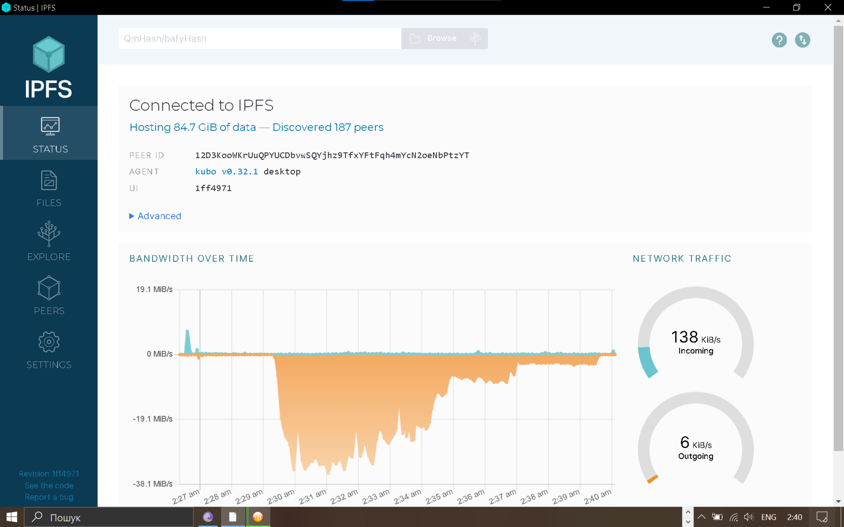Click the help question mark icon
This screenshot has height=527, width=844.
(x=779, y=40)
